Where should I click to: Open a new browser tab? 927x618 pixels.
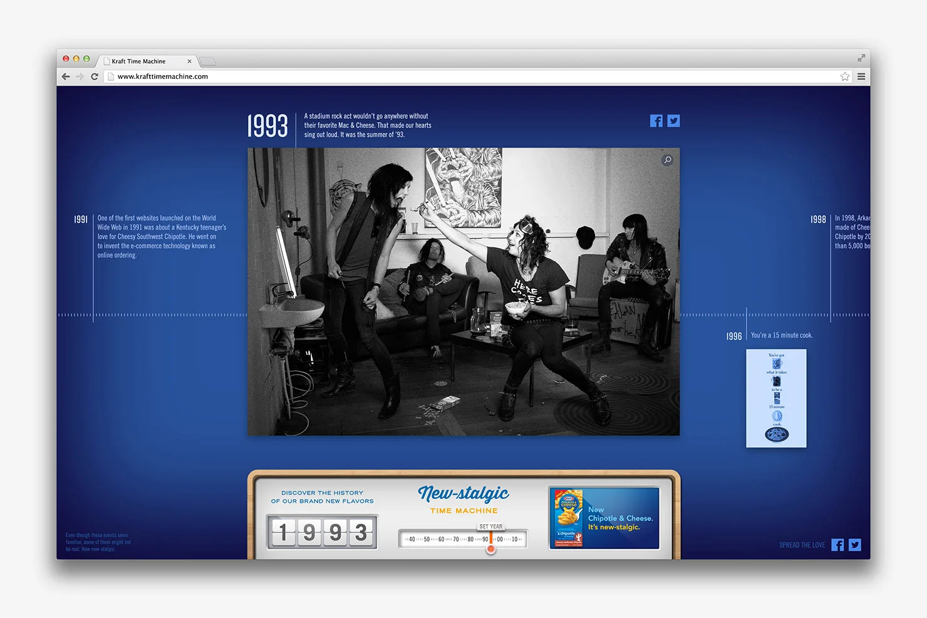point(207,61)
